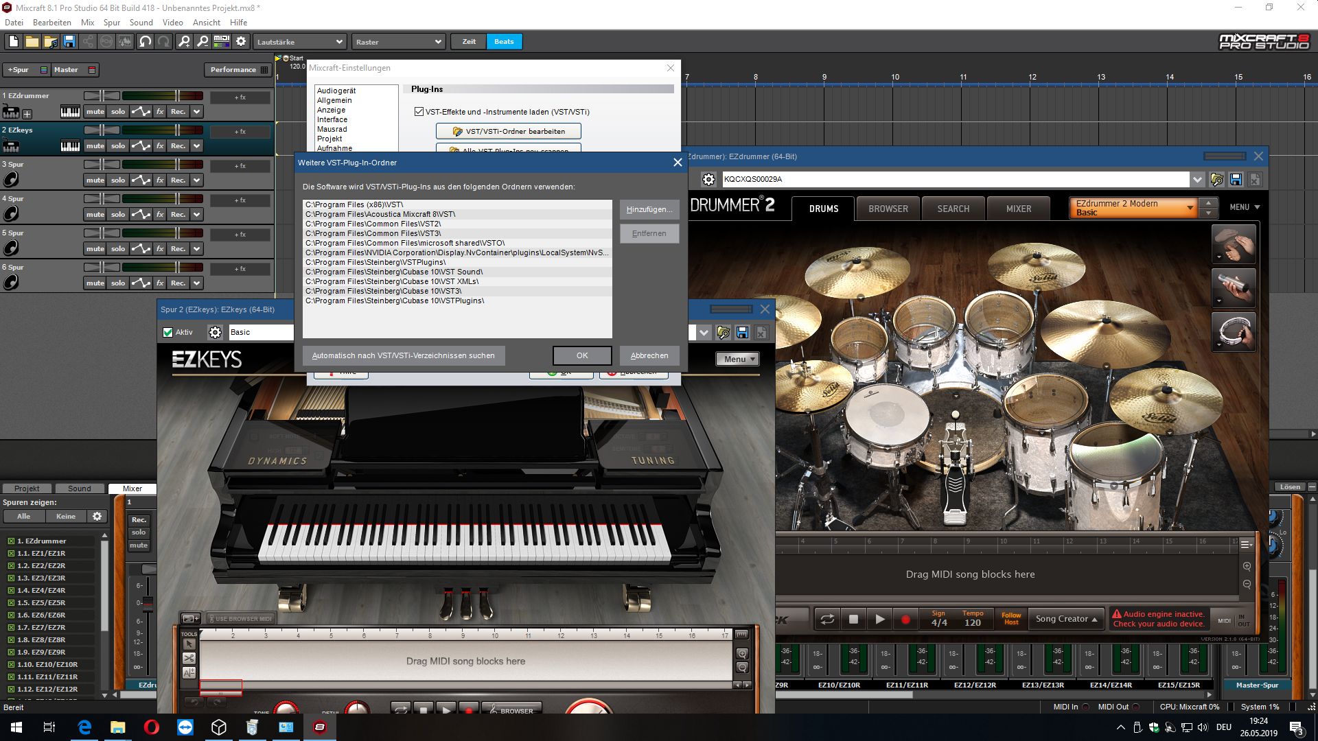Click piano keyboard icon on EZkeys track
1318x741 pixels.
pos(70,146)
